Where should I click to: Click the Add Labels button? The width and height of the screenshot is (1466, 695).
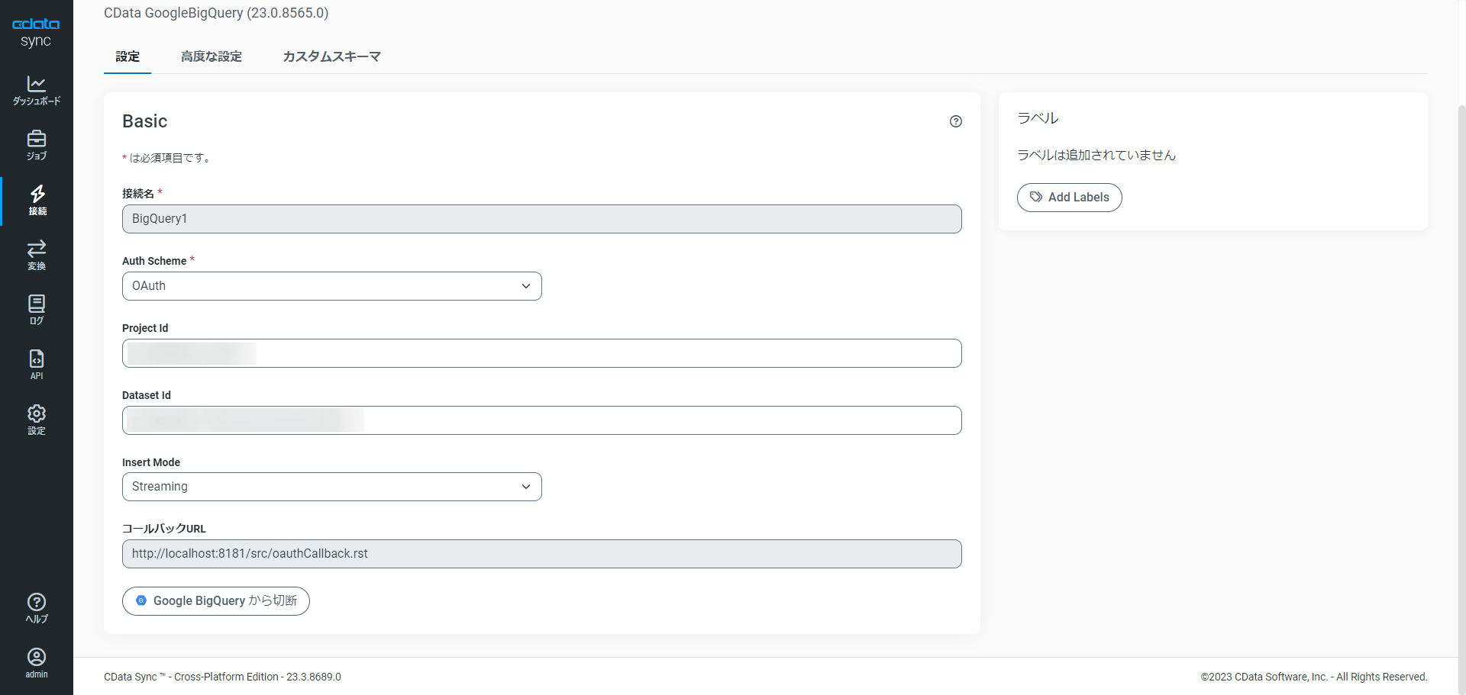pyautogui.click(x=1069, y=198)
